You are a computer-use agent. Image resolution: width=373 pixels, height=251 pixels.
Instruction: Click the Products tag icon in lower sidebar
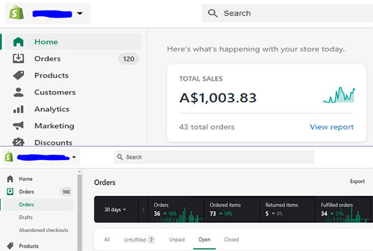click(x=10, y=246)
